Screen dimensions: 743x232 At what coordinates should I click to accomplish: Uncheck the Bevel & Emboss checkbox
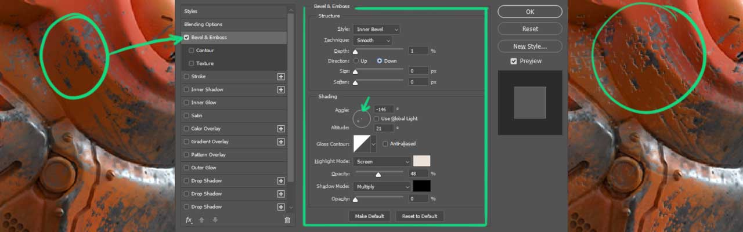[x=186, y=37]
